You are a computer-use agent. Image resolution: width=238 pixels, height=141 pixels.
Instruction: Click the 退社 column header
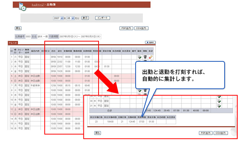(60, 51)
